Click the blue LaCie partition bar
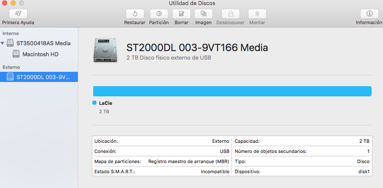The height and width of the screenshot is (188, 383). [232, 91]
